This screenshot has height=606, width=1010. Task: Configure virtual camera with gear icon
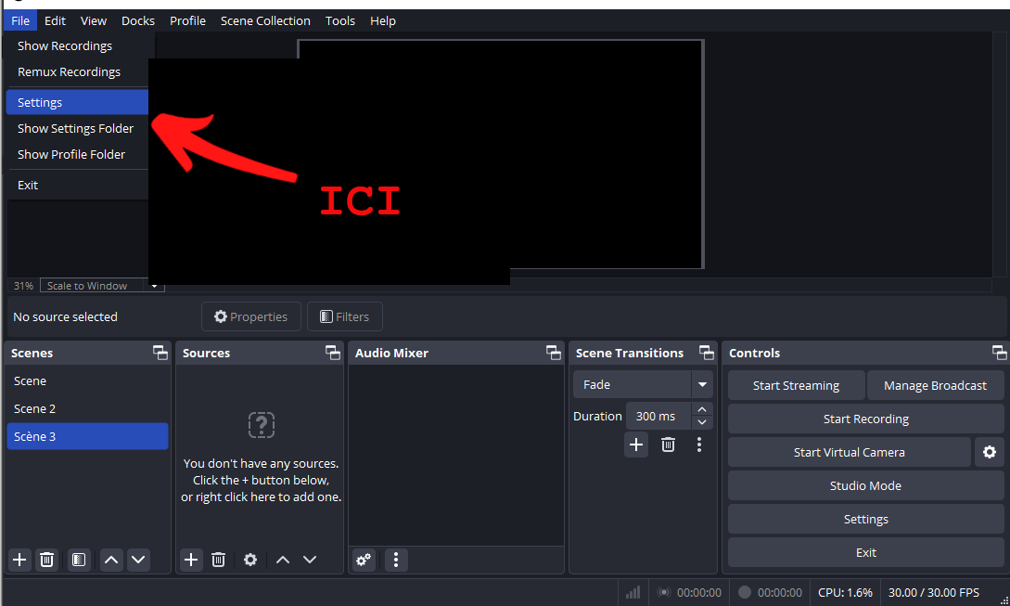click(989, 452)
